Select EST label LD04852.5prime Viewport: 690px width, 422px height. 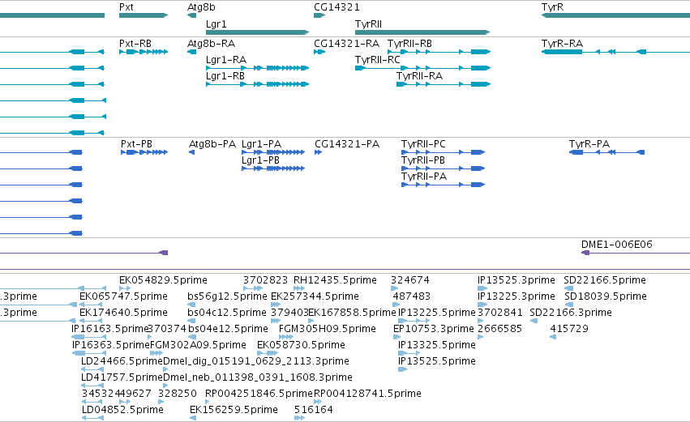(122, 410)
